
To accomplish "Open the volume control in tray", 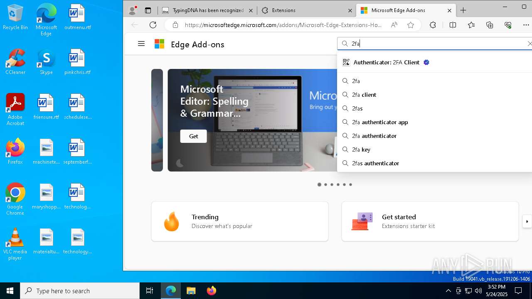I will tap(478, 291).
